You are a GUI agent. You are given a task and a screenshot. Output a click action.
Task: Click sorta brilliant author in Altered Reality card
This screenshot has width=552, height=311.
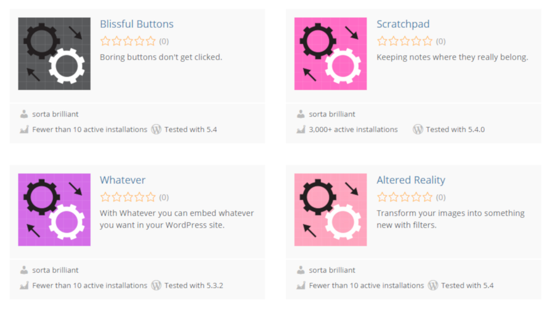[x=332, y=270]
